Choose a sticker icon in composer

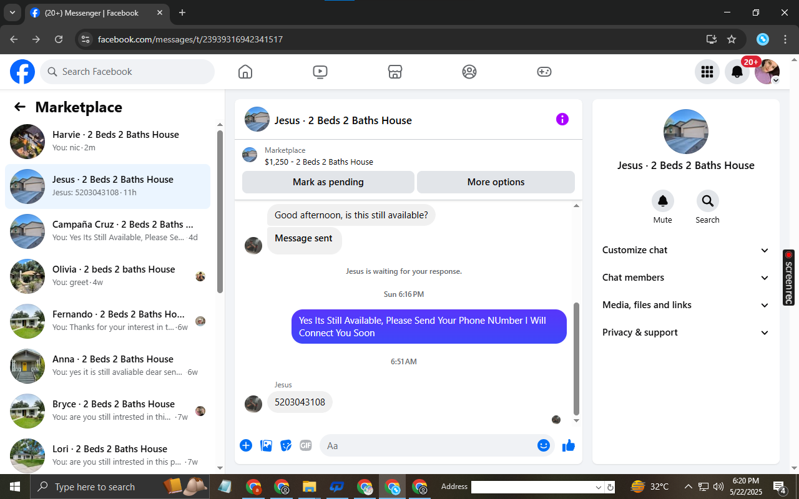coord(286,445)
